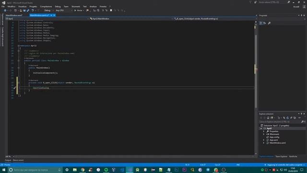Viewport: 307px width, 173px height.
Task: Open the Apri2 project scope dropdown
Action: click(47, 19)
